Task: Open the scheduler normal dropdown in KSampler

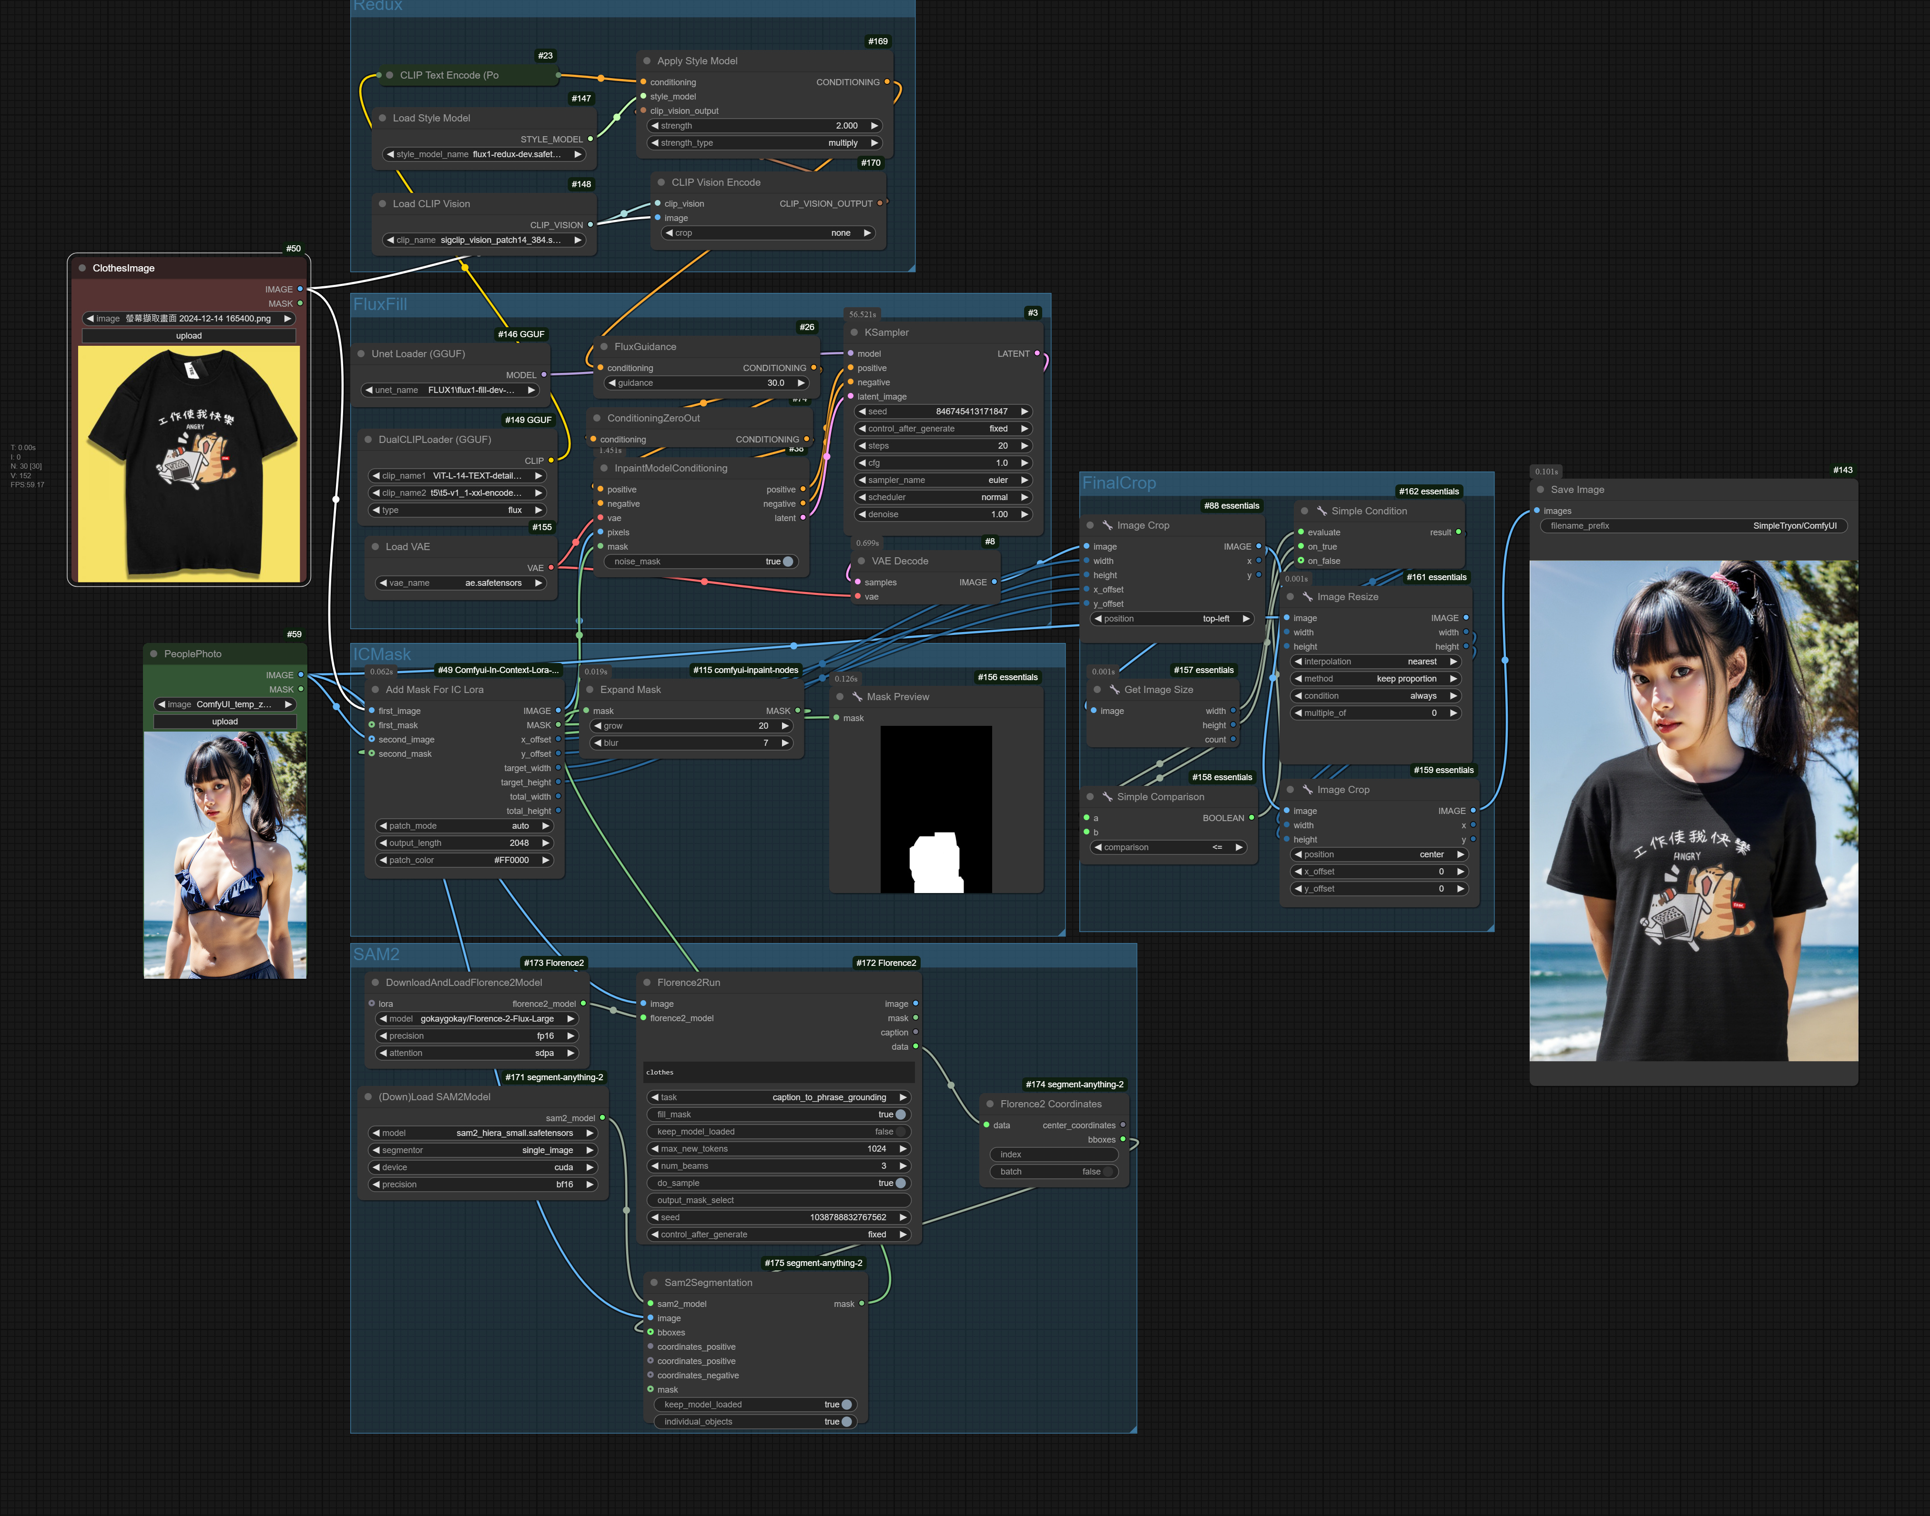Action: click(943, 498)
